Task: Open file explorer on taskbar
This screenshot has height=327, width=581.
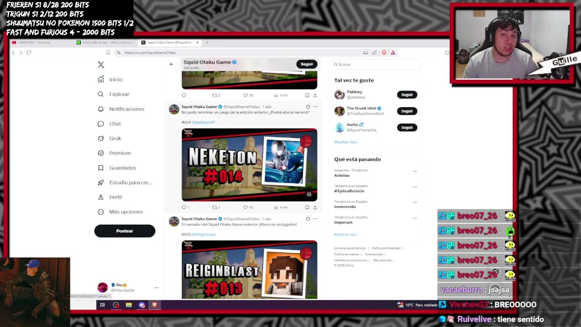Action: (129, 305)
